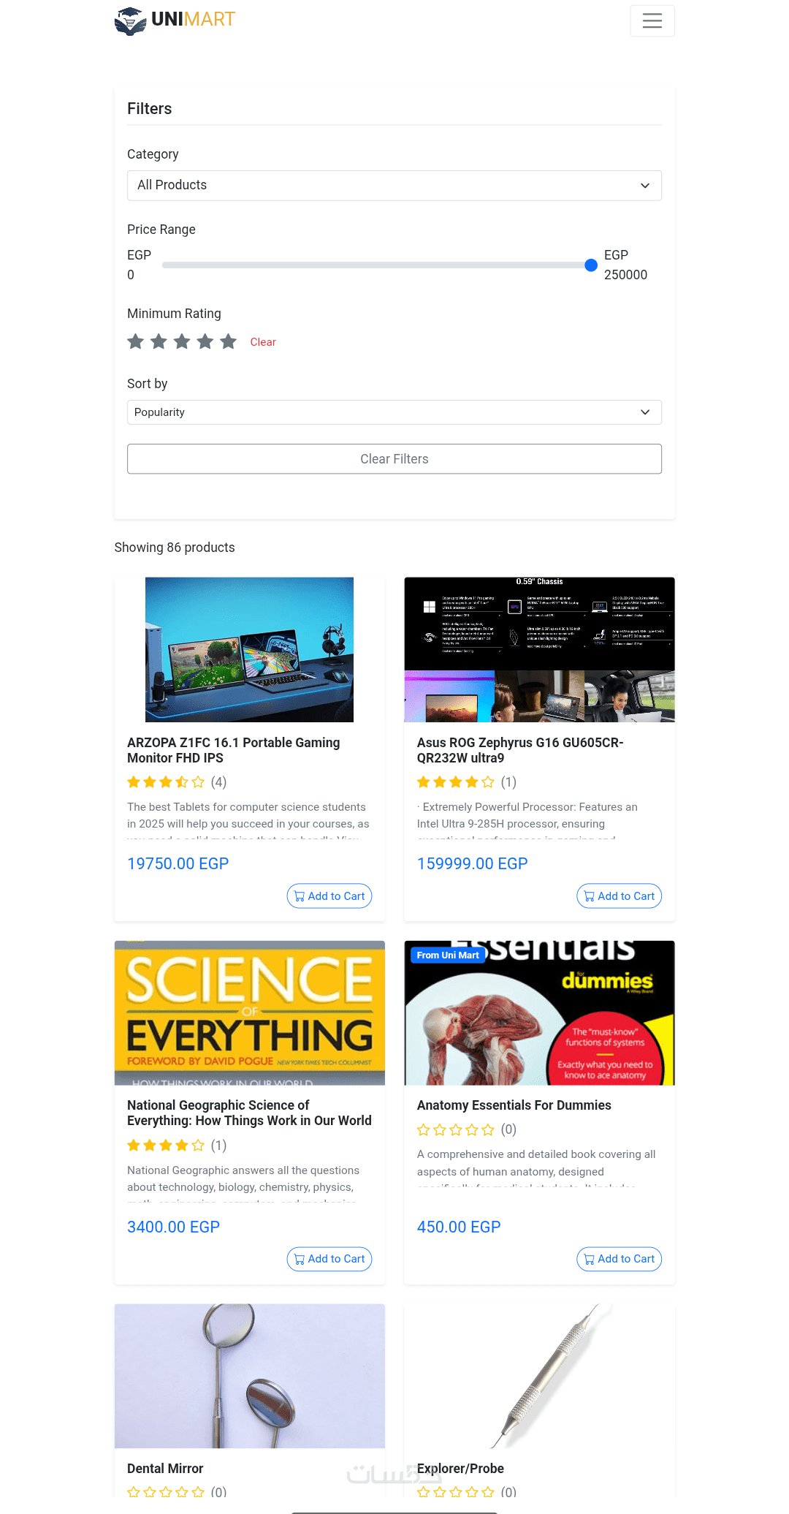Open the Popularity sort dropdown

[394, 412]
